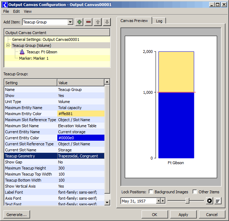Click the Maximum Teacup Height value 300
This screenshot has height=221, width=229.
(81, 168)
